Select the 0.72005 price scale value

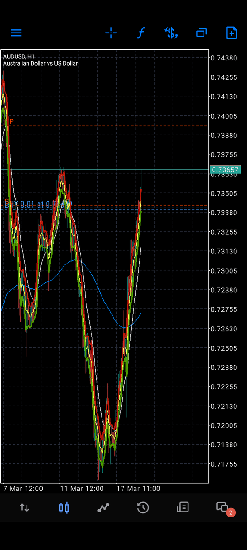[x=224, y=426]
